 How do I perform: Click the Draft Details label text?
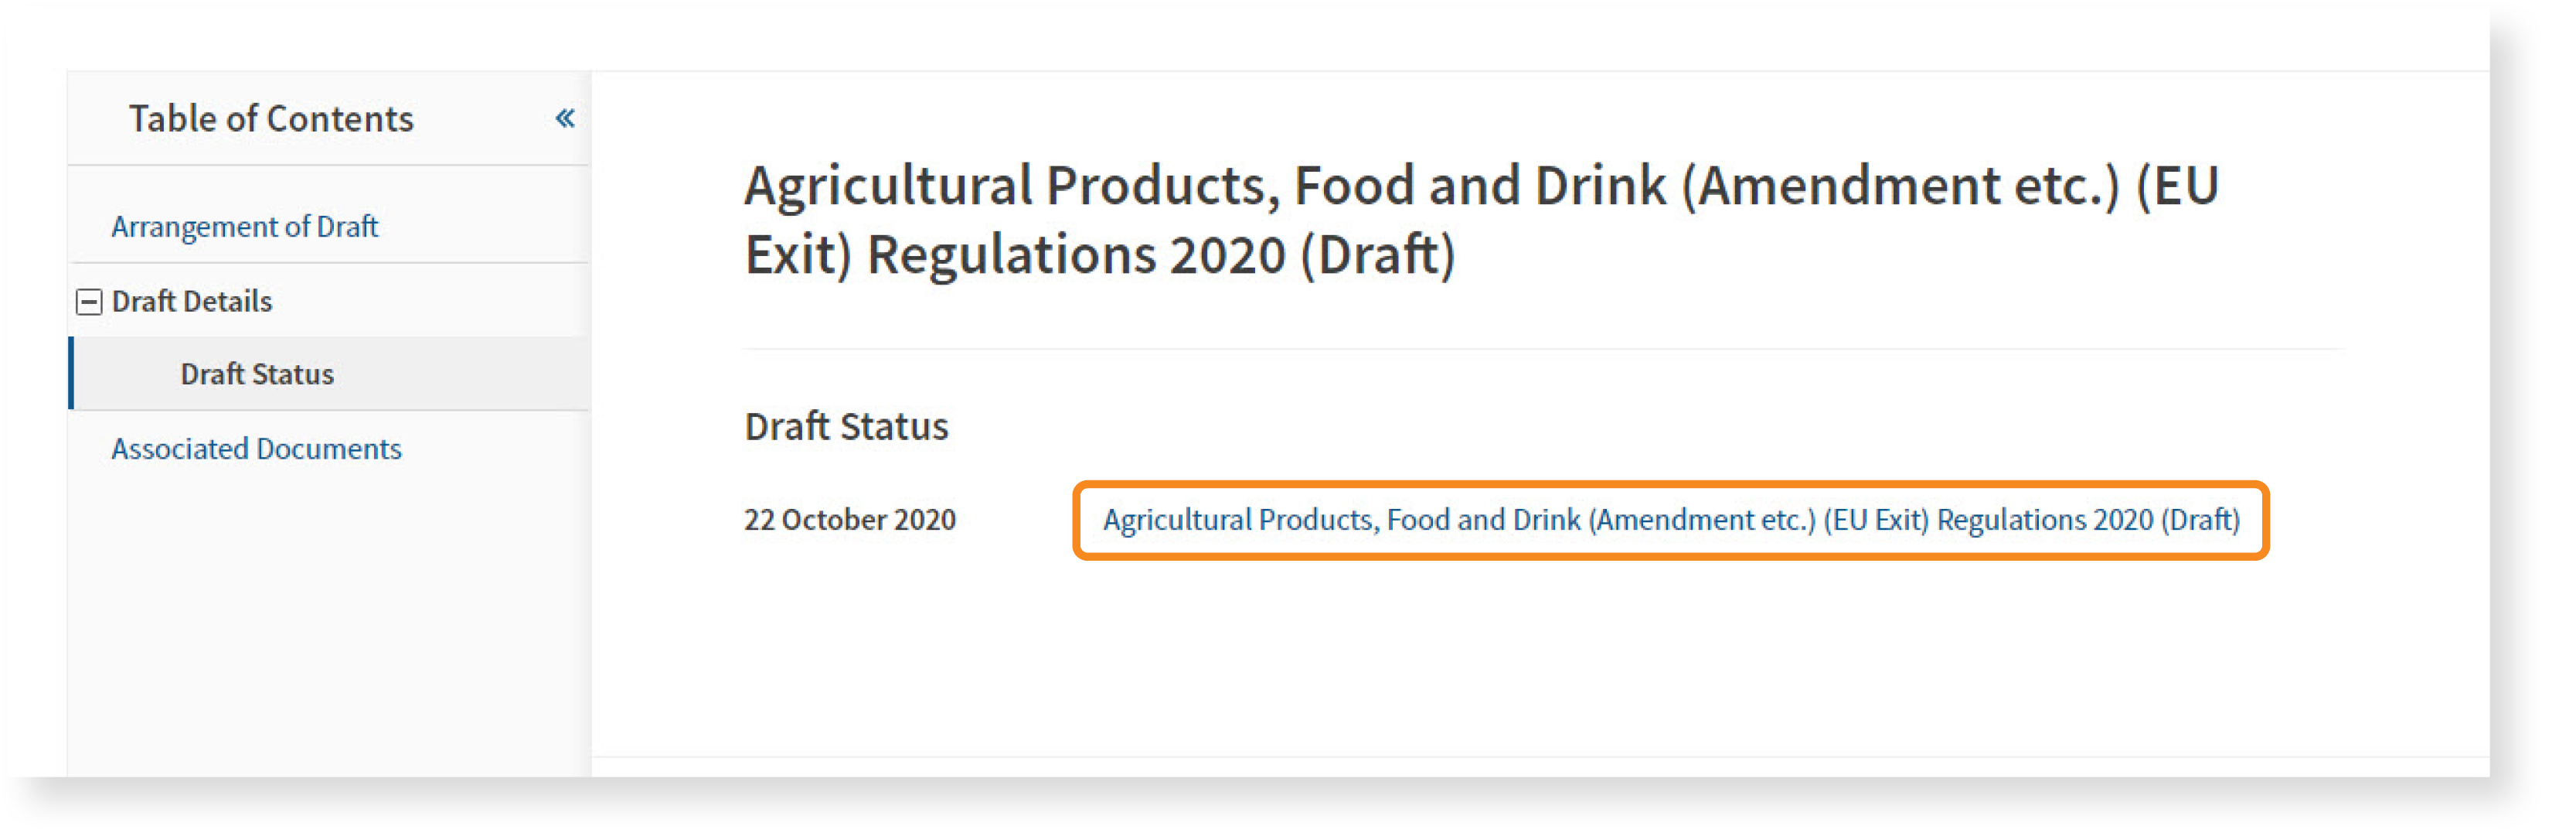point(191,302)
